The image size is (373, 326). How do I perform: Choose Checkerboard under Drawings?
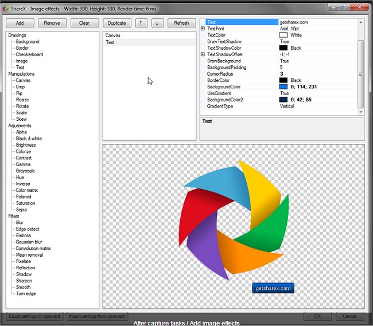click(29, 54)
